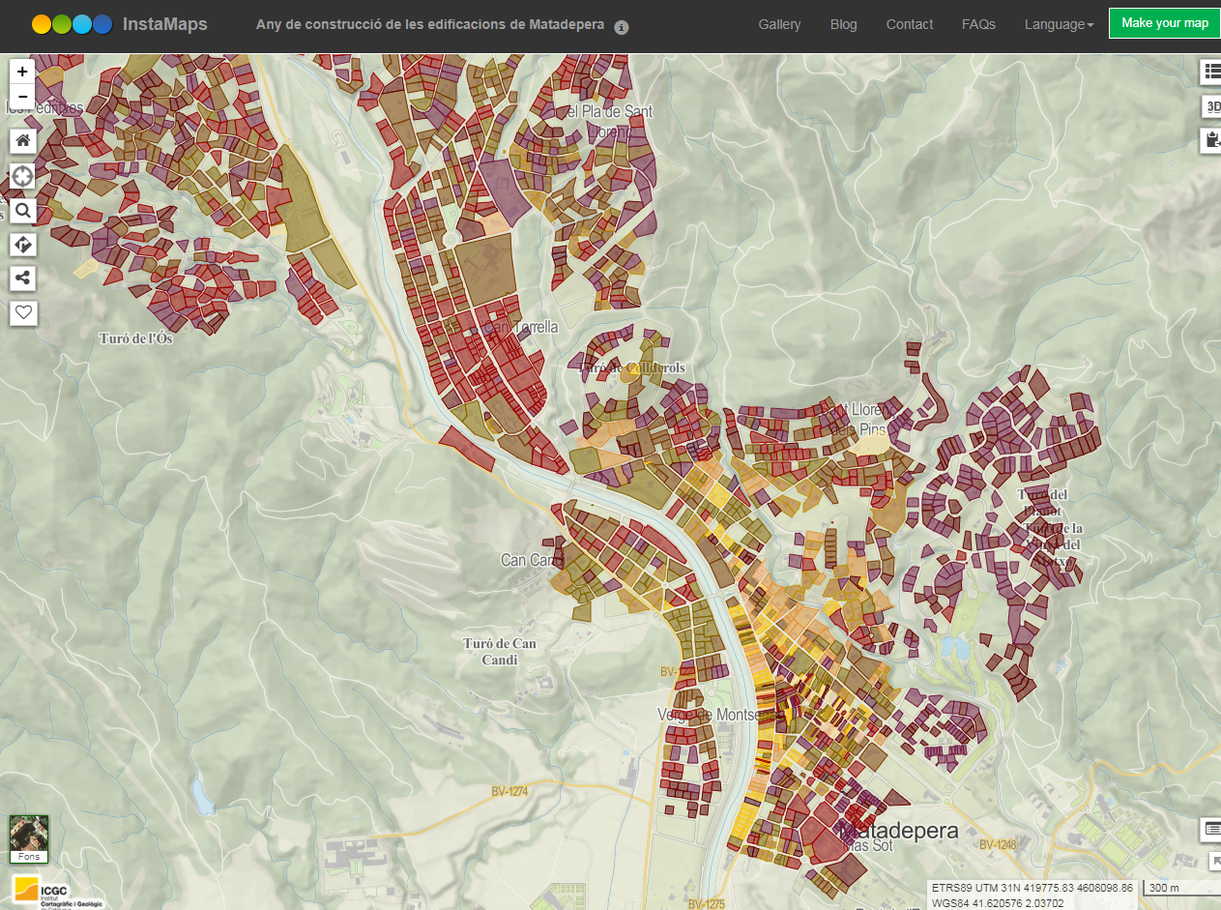
Task: Toggle the 3D view mode
Action: pos(1210,106)
